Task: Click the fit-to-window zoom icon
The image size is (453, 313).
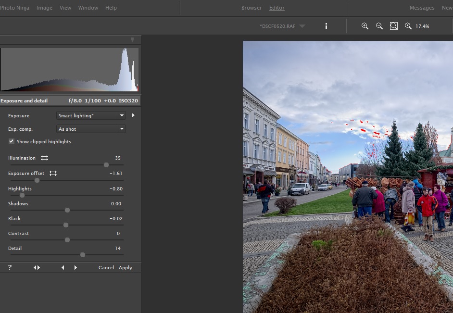Action: pos(393,26)
